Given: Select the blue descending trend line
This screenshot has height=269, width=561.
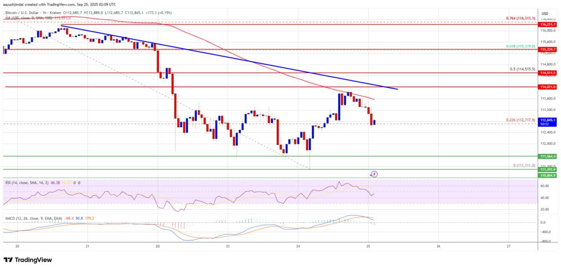Looking at the screenshot, I should 229,57.
